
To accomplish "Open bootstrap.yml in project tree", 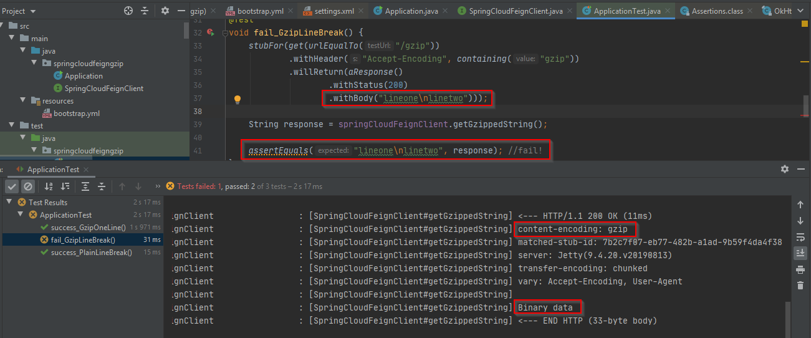I will pos(77,113).
